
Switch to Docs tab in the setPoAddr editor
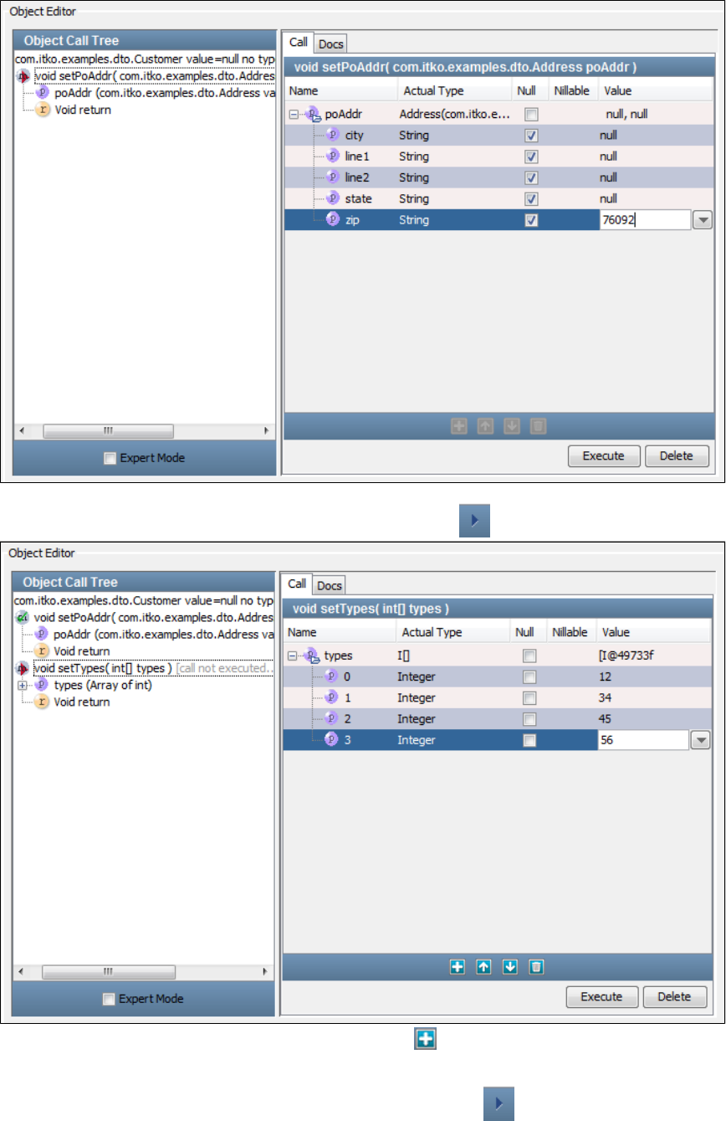pos(330,44)
